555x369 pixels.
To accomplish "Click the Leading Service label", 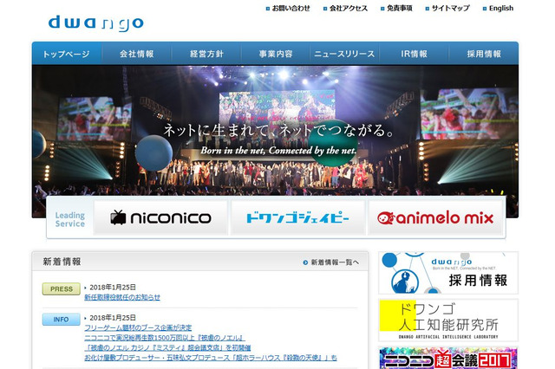I will (70, 219).
